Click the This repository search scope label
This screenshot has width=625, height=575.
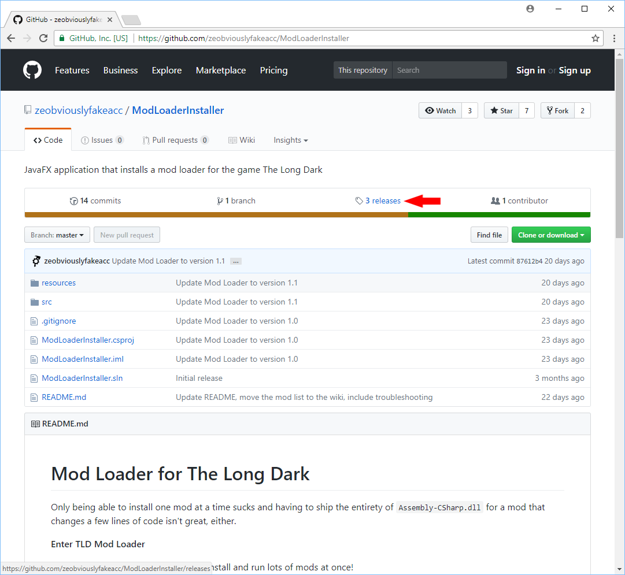(x=363, y=70)
